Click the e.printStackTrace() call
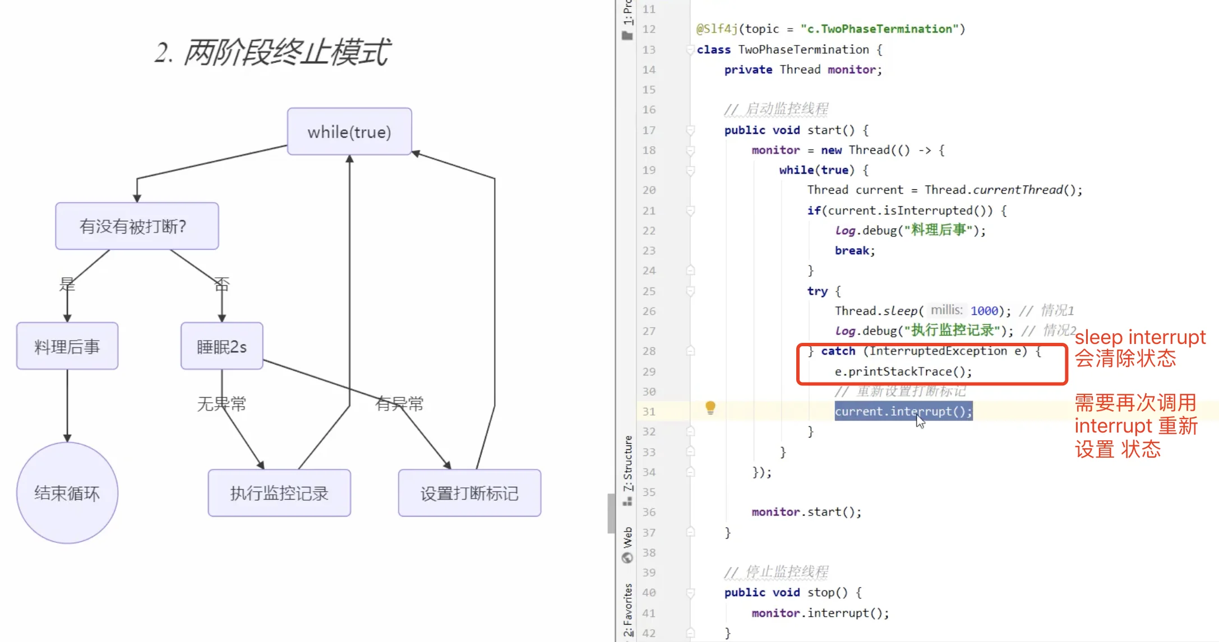 (x=903, y=371)
